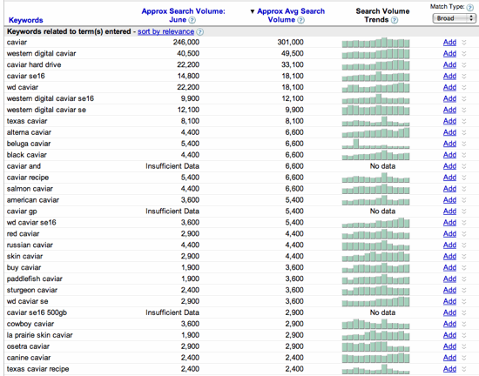This screenshot has height=376, width=479.
Task: Select keyword text 'caviar se16 500gb'
Action: [37, 312]
